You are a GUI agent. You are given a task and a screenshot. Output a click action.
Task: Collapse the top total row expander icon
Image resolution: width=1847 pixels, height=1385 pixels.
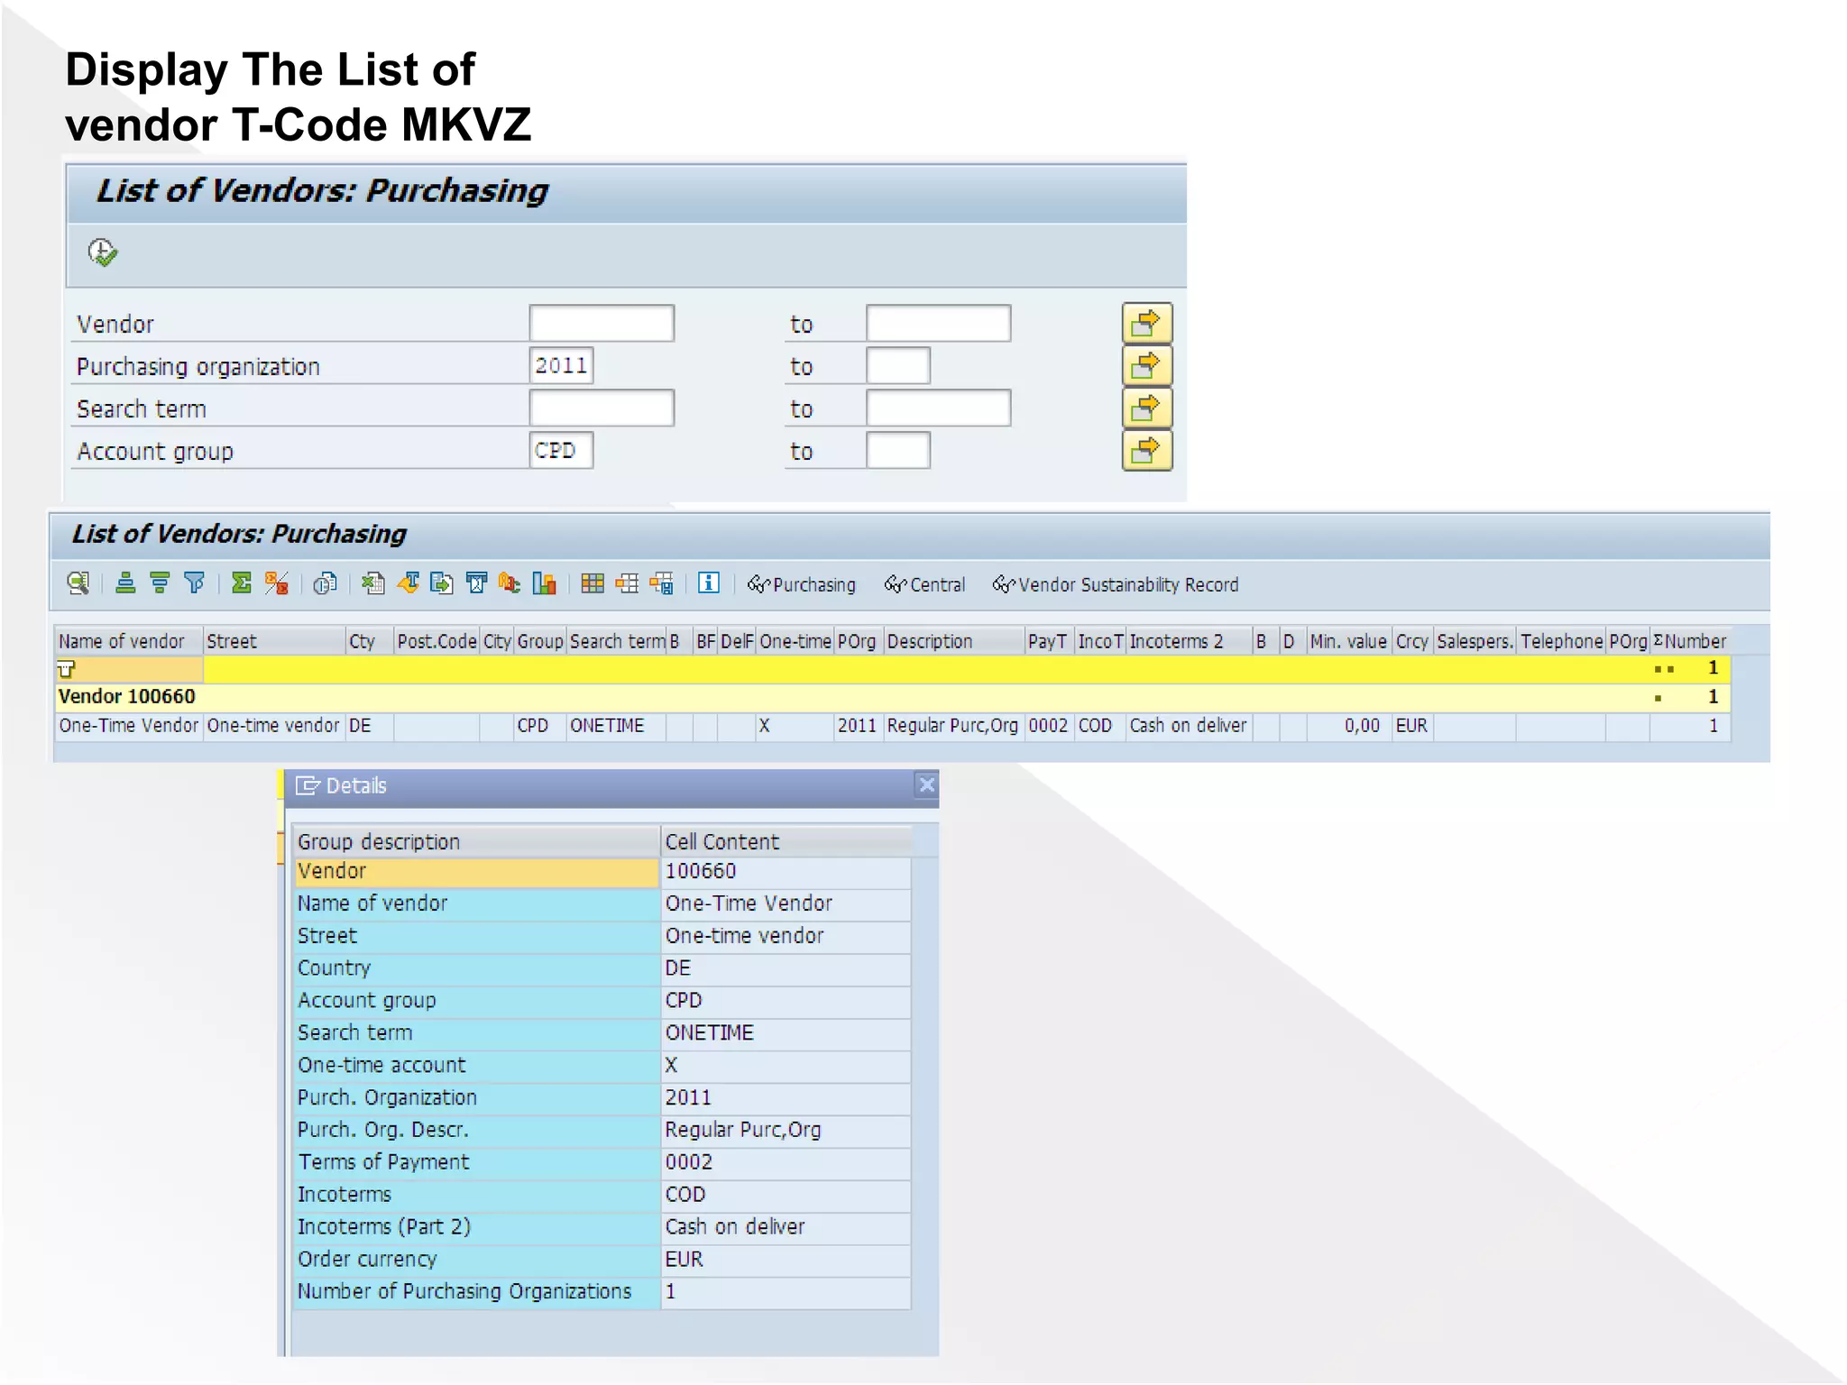[66, 669]
